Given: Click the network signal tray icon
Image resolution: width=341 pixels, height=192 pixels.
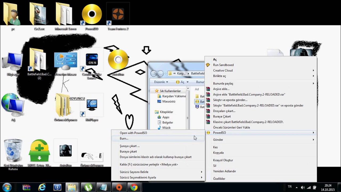Looking at the screenshot, I should [x=309, y=187].
